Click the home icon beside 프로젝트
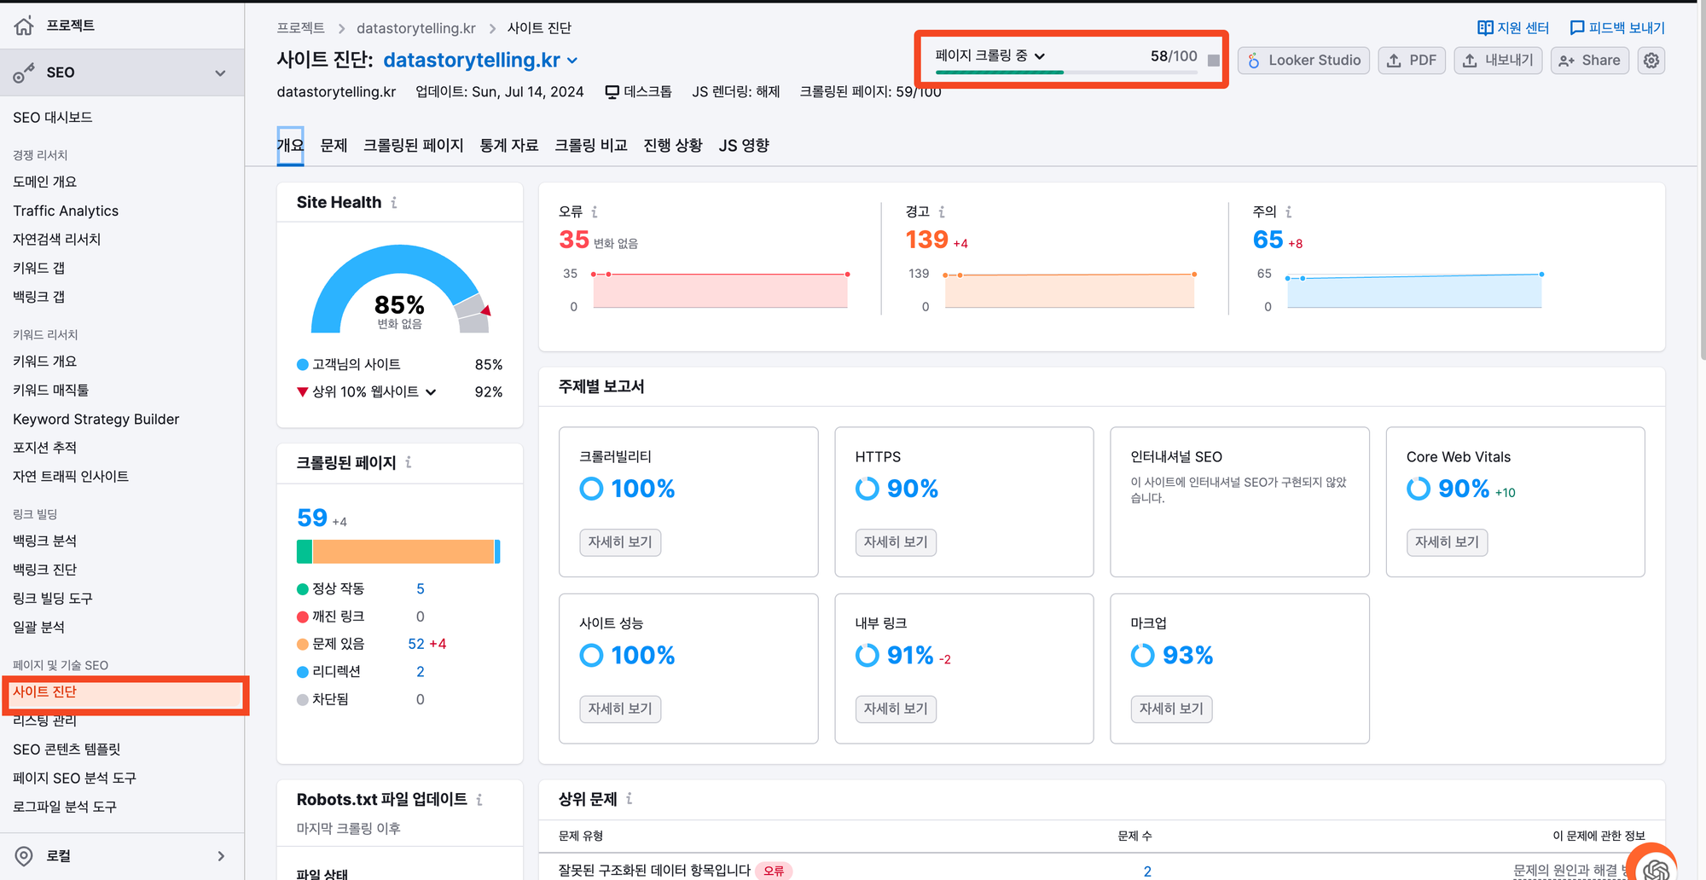This screenshot has width=1706, height=880. [24, 26]
